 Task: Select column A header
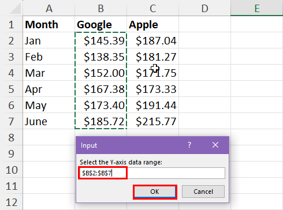tap(49, 8)
